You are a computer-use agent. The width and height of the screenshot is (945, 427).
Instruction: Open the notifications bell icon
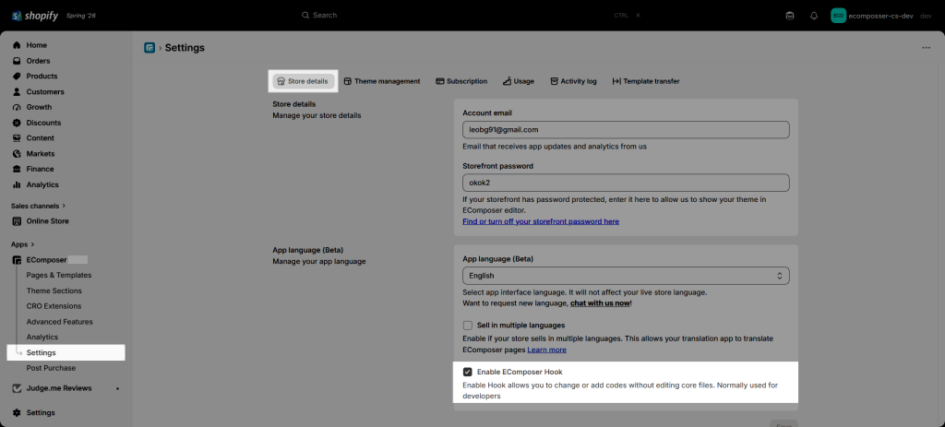click(x=814, y=16)
